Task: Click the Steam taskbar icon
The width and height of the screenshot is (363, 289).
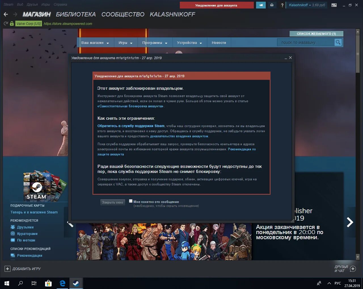Action: [76, 283]
